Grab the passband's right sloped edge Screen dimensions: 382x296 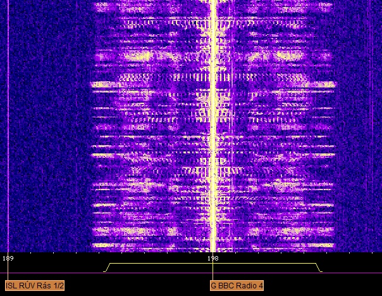point(319,267)
